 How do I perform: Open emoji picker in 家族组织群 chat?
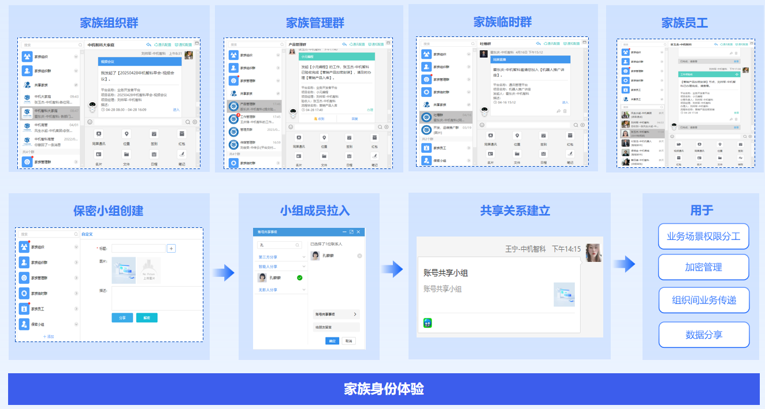[90, 122]
